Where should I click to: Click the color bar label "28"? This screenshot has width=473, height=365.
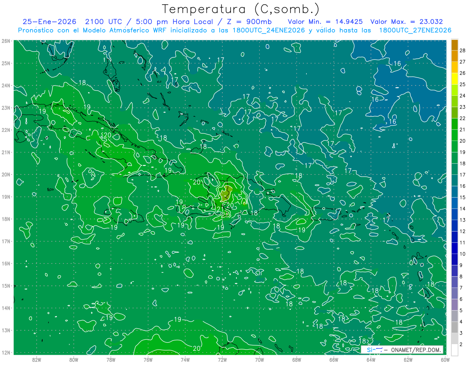462,50
